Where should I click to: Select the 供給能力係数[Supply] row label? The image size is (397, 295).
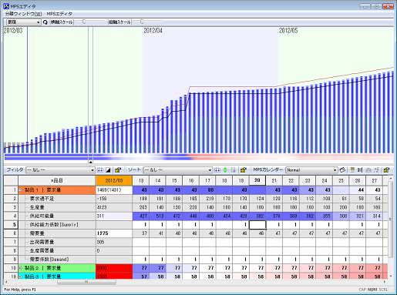(x=54, y=225)
